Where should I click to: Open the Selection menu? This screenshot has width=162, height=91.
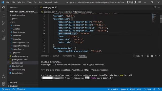pos(21,2)
